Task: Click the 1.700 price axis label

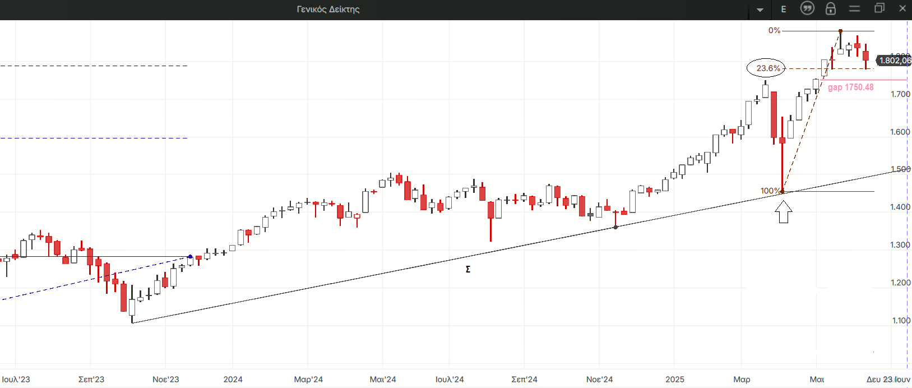Action: pos(900,94)
